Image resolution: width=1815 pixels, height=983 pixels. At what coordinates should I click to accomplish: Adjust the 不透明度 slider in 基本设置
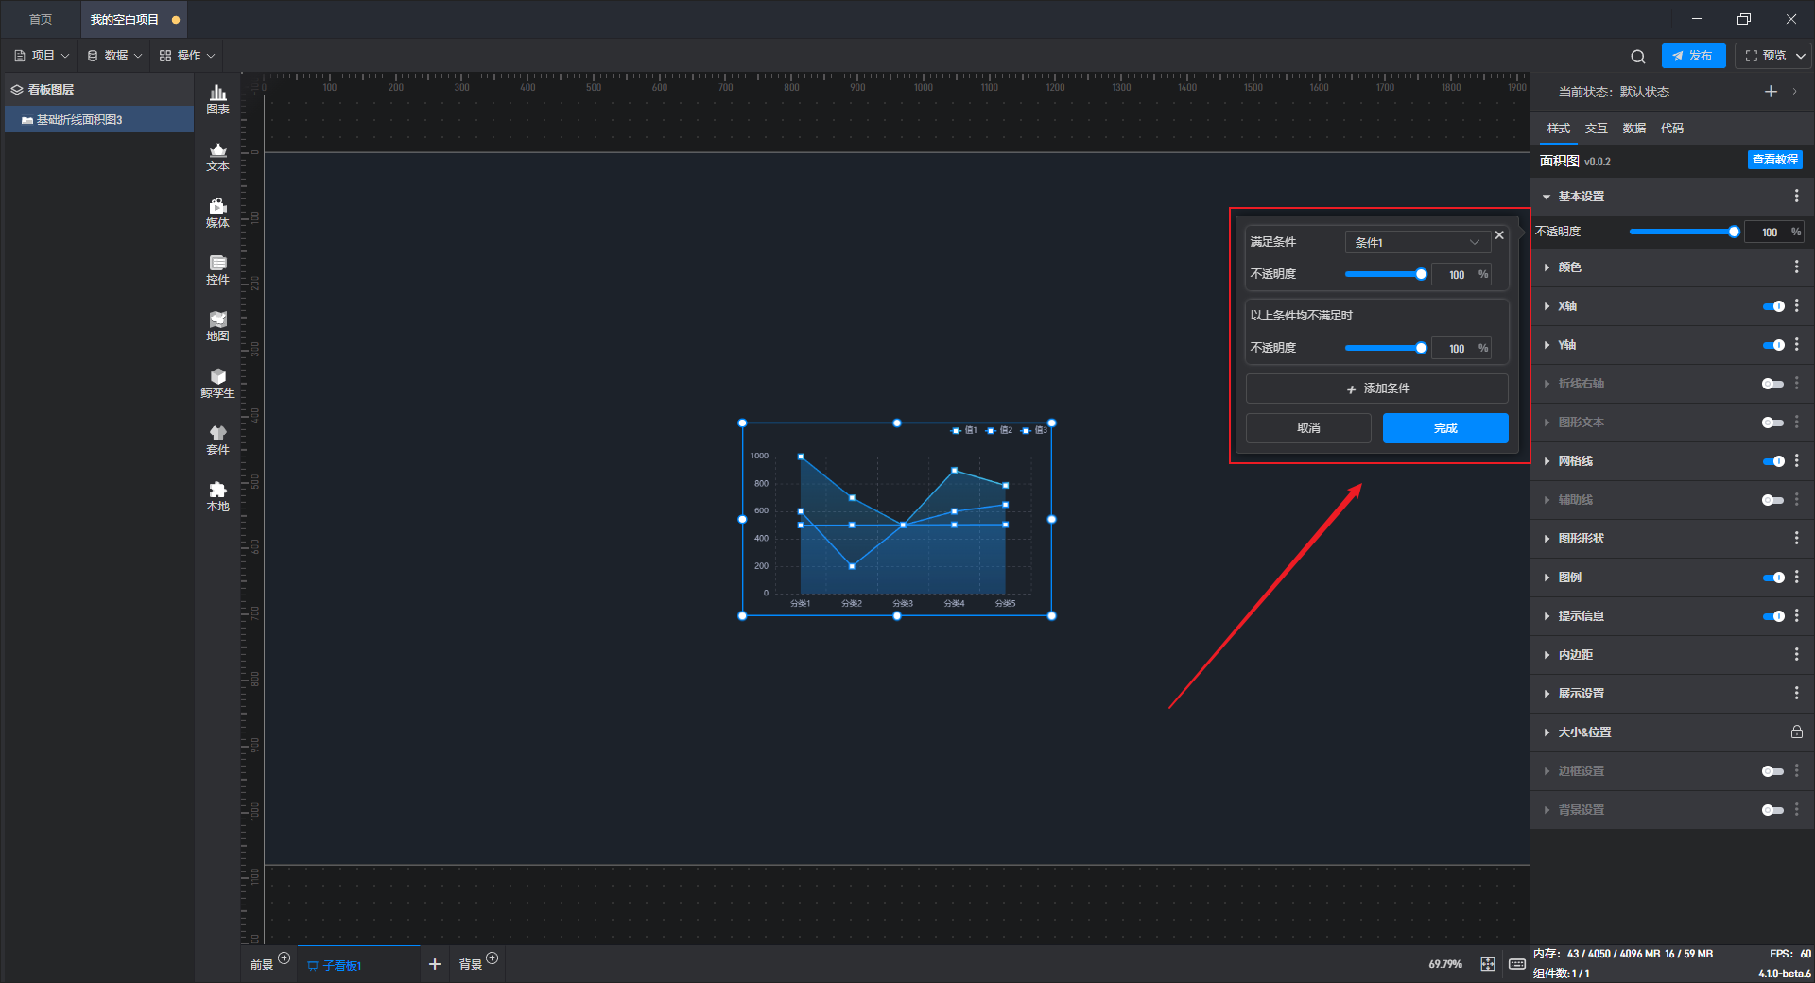click(x=1684, y=232)
